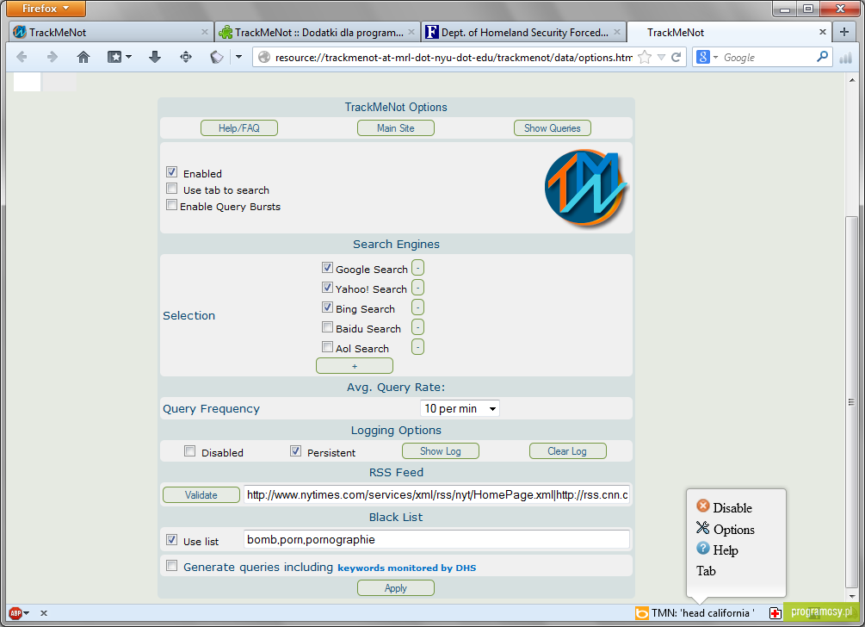
Task: Close the TrackMeNot :: Dodatki tab
Action: pos(411,32)
